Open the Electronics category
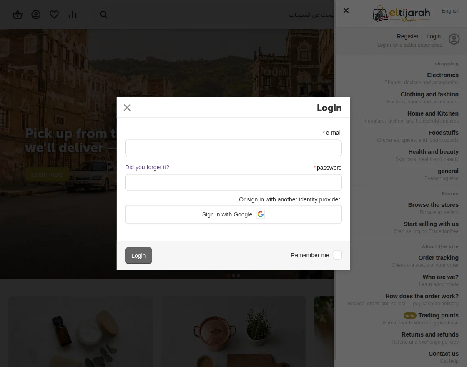This screenshot has height=367, width=467. tap(442, 75)
